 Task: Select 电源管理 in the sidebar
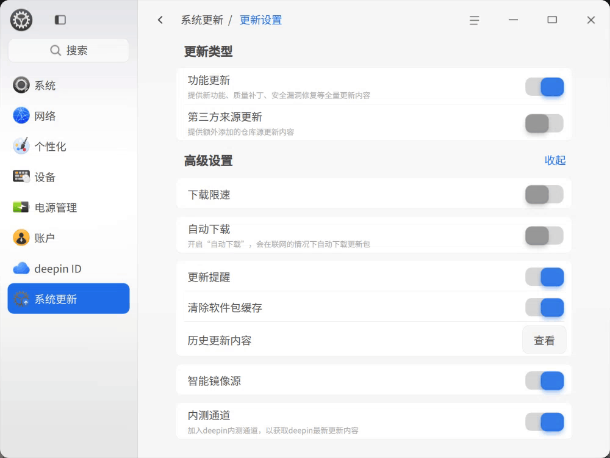coord(68,207)
